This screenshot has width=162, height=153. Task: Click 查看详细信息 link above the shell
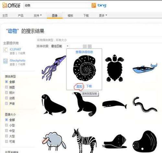tap(84, 52)
